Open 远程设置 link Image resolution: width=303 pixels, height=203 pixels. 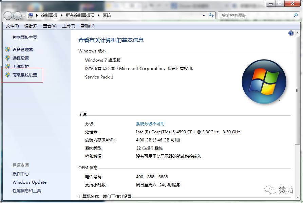(x=21, y=58)
